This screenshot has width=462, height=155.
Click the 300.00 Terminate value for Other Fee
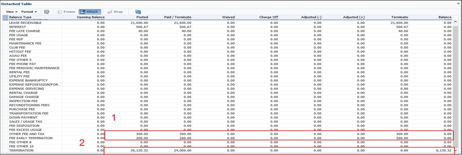[402, 134]
